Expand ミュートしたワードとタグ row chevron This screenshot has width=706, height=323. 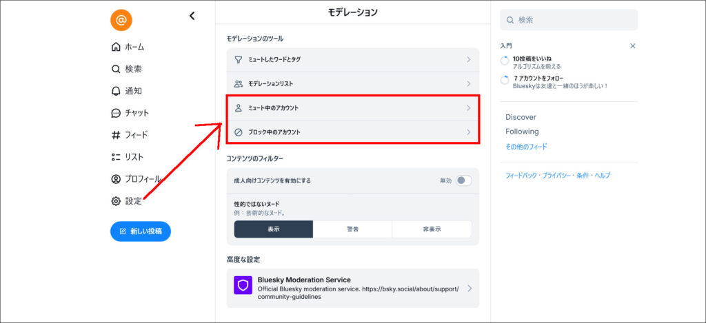click(468, 60)
